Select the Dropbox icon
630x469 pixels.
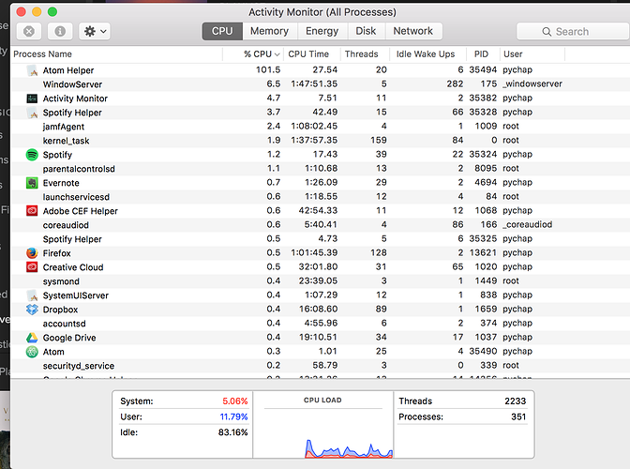[x=32, y=310]
